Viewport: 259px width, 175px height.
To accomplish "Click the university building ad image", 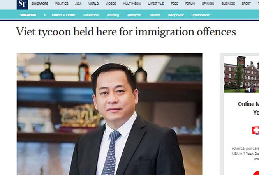I will click(x=241, y=74).
